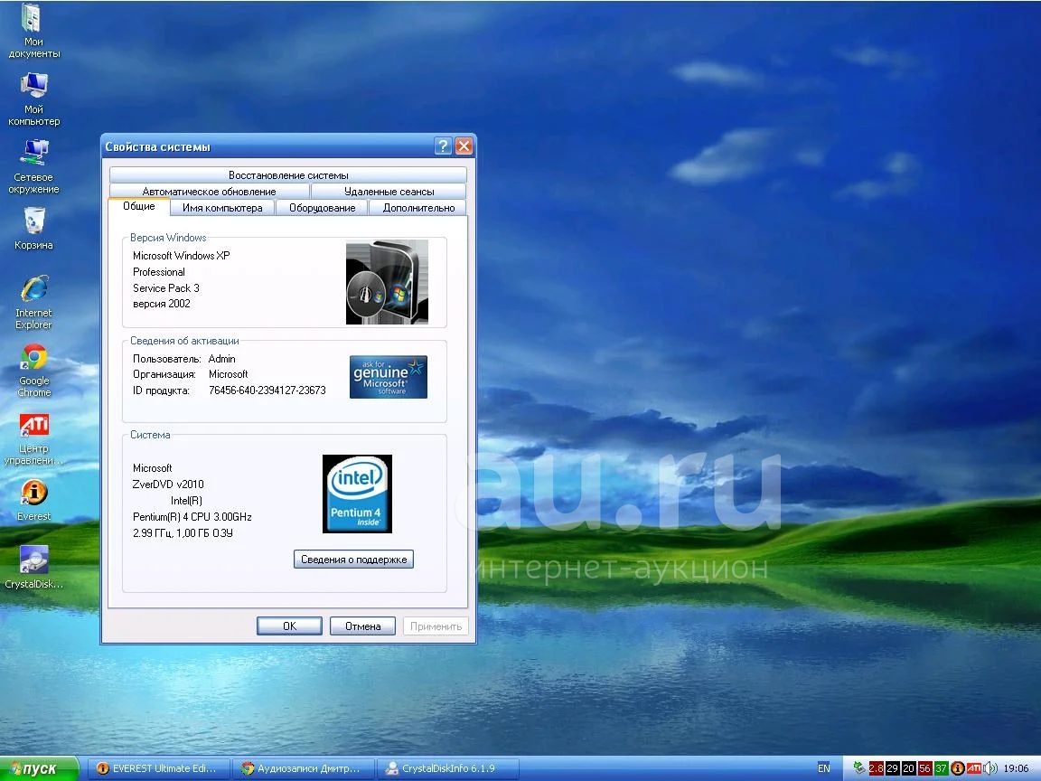Click the 2.99 ГГц, 1,00 ГБ ОЗУ text
The image size is (1041, 781).
(x=183, y=532)
